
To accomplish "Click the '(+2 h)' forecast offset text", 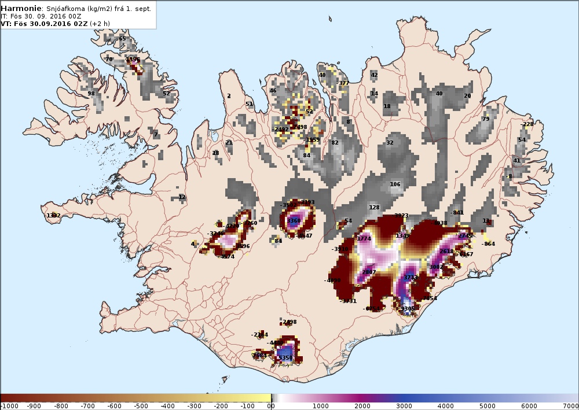I will point(100,24).
